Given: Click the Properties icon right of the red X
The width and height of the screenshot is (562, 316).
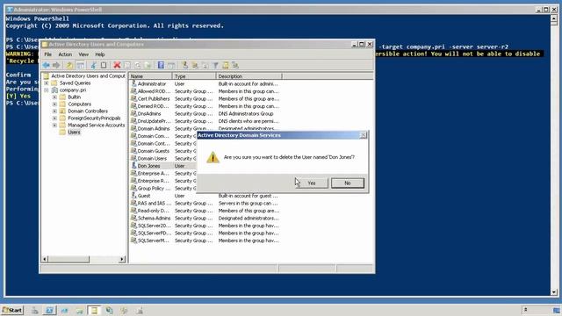Looking at the screenshot, I should tap(127, 65).
